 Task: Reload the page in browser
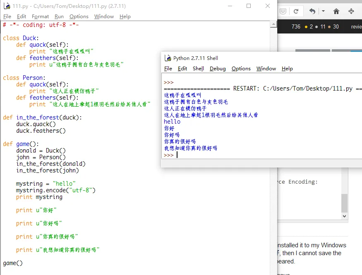(x=296, y=11)
